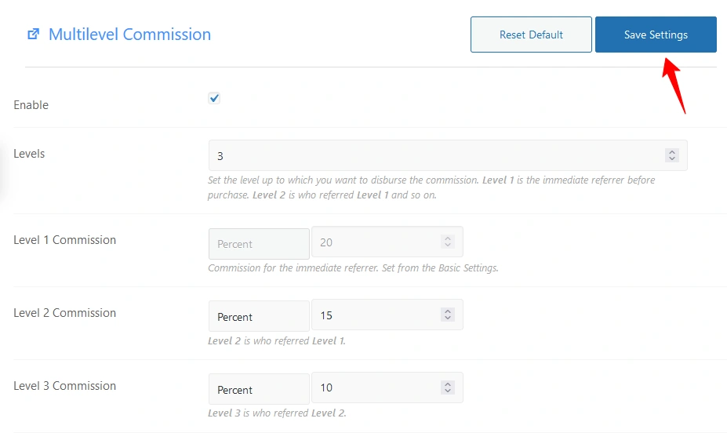
Task: Click the Level 2 Commission value field
Action: (387, 315)
